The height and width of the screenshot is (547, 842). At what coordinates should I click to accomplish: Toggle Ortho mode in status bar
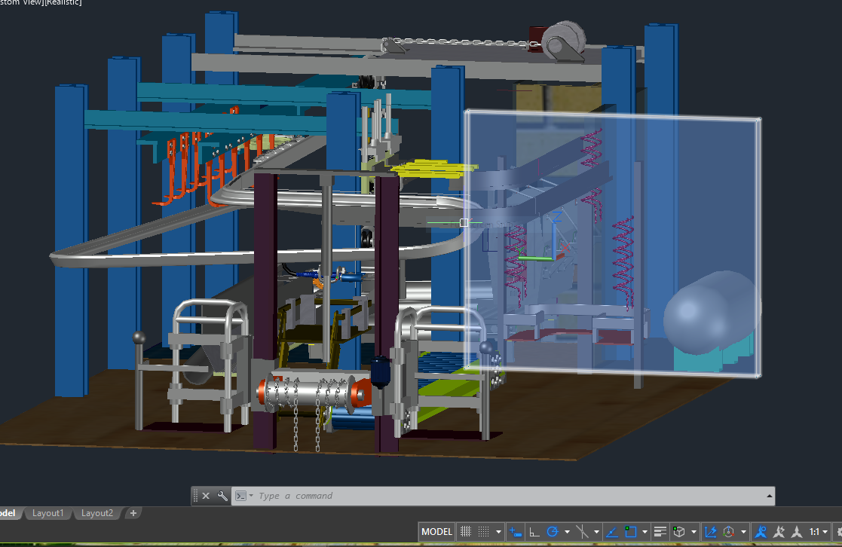pos(534,531)
